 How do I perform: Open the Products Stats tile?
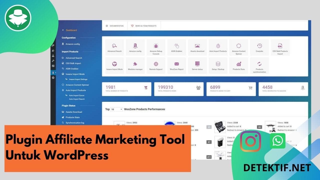(239, 65)
